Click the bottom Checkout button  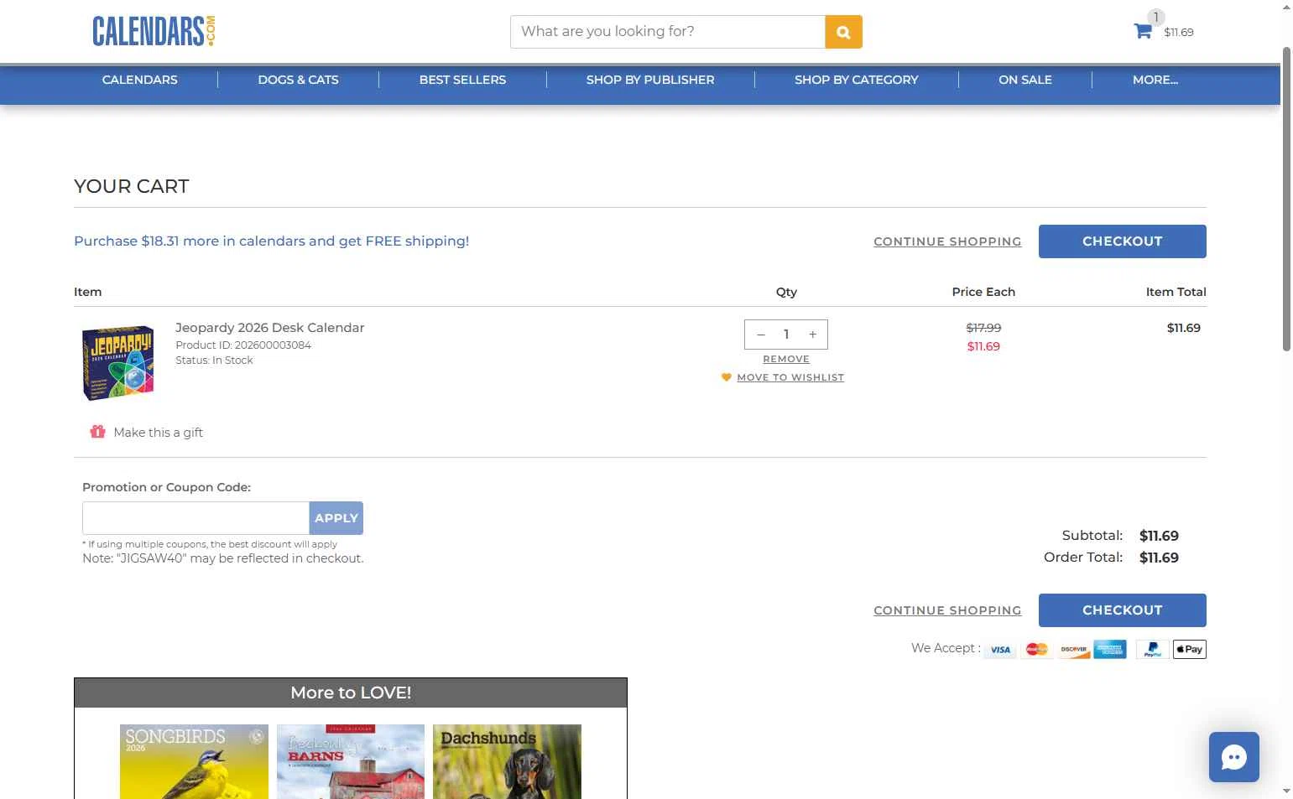point(1123,610)
